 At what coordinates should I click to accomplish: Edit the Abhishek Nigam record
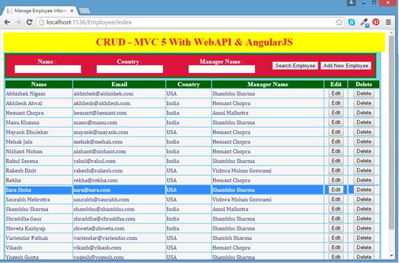[336, 93]
